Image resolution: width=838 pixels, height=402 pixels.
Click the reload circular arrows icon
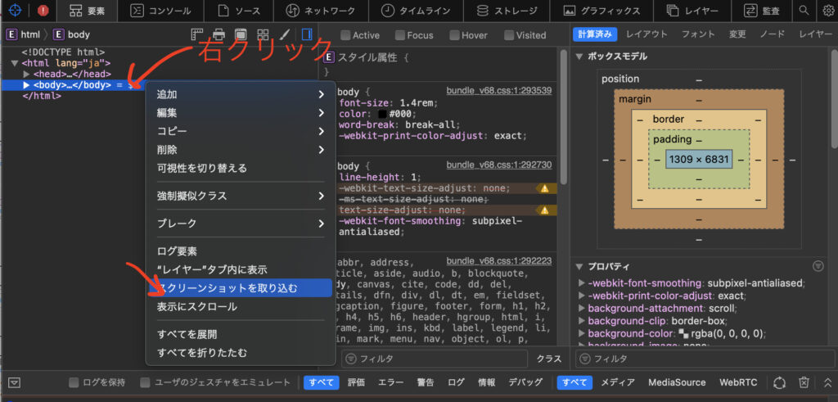pos(779,382)
